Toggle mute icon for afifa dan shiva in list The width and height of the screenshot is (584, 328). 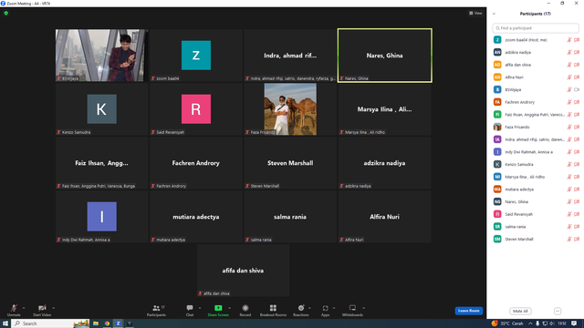point(569,65)
